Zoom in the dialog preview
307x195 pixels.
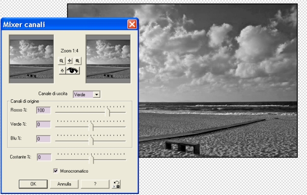tap(77, 61)
